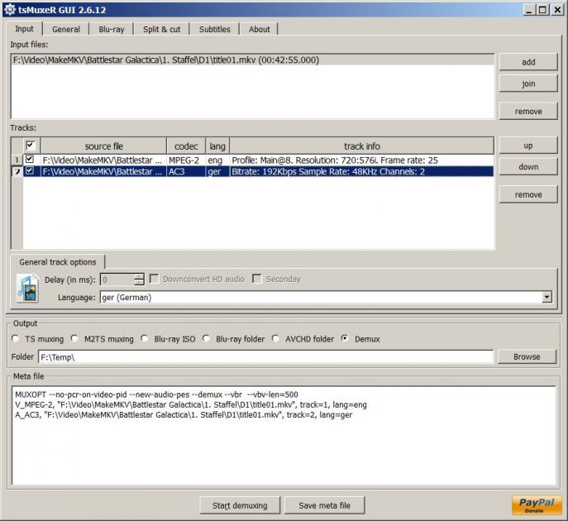
Task: Click the join button
Action: pos(528,84)
